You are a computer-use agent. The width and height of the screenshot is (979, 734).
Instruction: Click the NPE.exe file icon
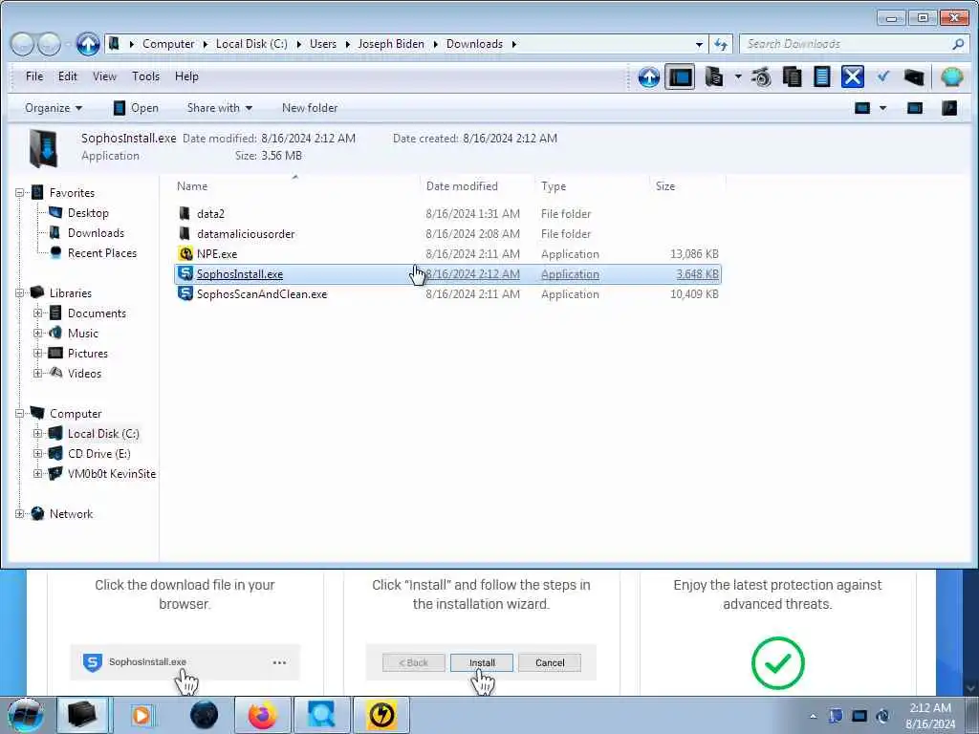click(x=185, y=253)
